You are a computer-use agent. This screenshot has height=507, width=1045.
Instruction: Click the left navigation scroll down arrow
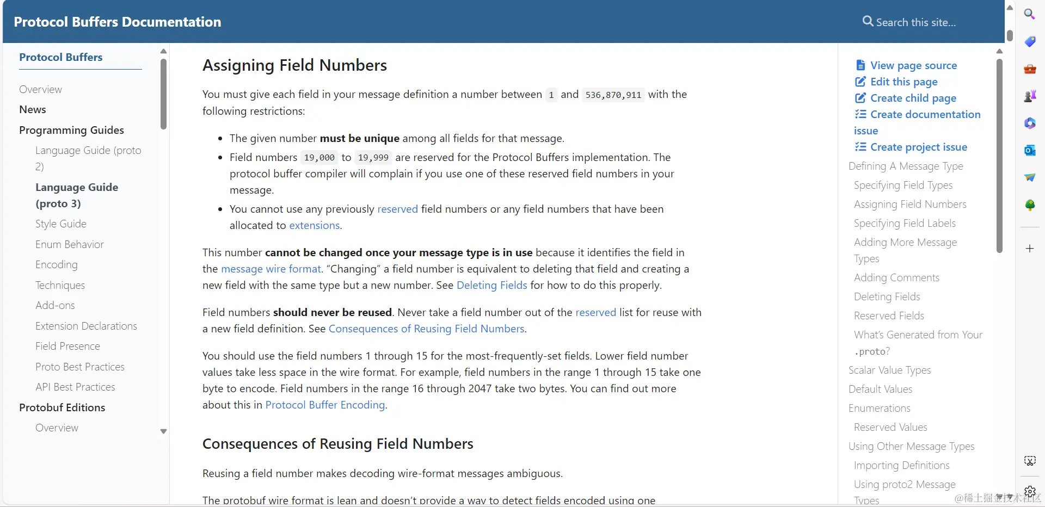[163, 431]
